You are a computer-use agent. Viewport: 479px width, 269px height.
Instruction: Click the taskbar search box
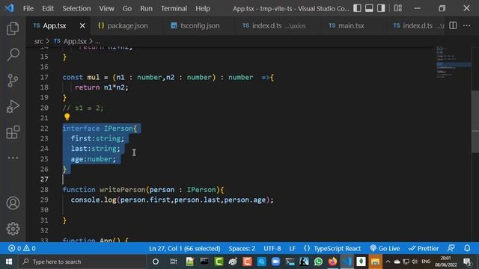click(x=82, y=262)
